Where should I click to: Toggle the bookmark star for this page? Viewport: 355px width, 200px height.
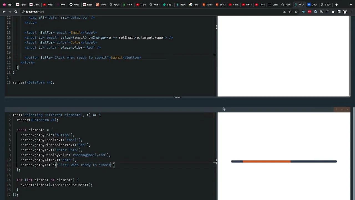296,12
